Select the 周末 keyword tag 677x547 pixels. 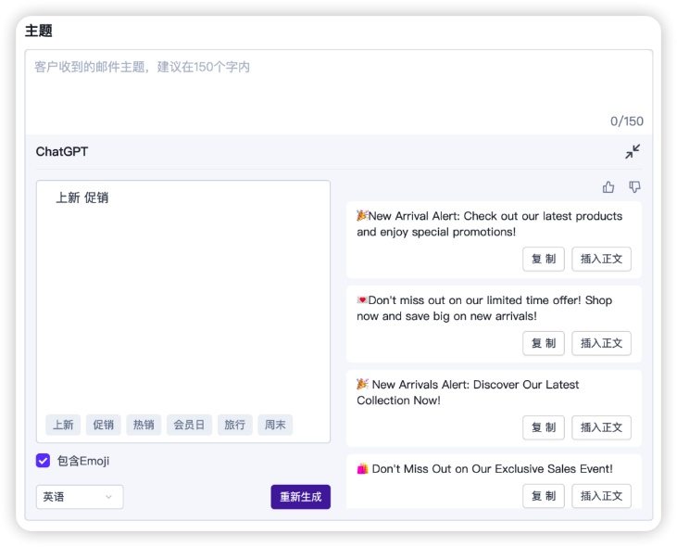(x=275, y=425)
